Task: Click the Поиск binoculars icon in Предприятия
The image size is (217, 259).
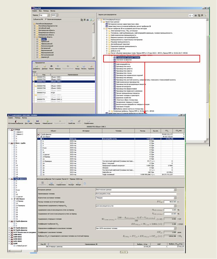Action: pos(51,67)
